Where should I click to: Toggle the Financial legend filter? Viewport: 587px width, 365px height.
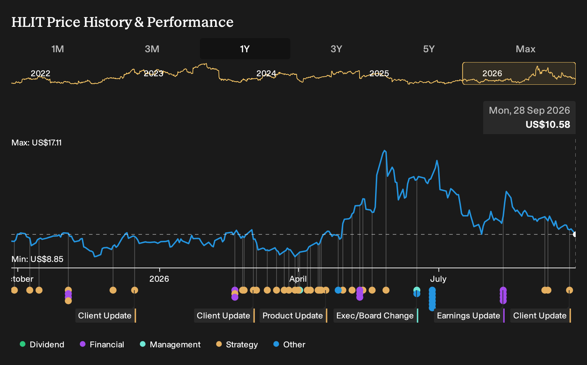click(102, 344)
